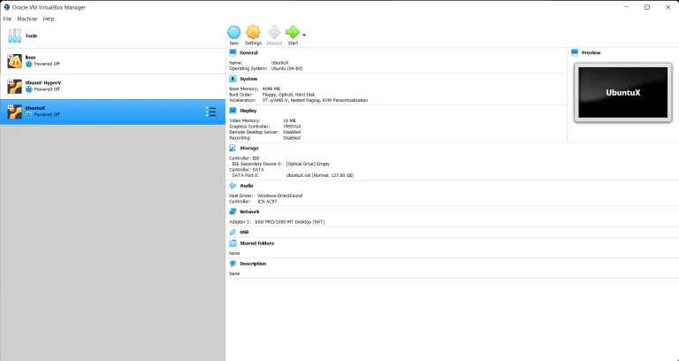Select the Ubunut-HyperV machine name

(42, 82)
